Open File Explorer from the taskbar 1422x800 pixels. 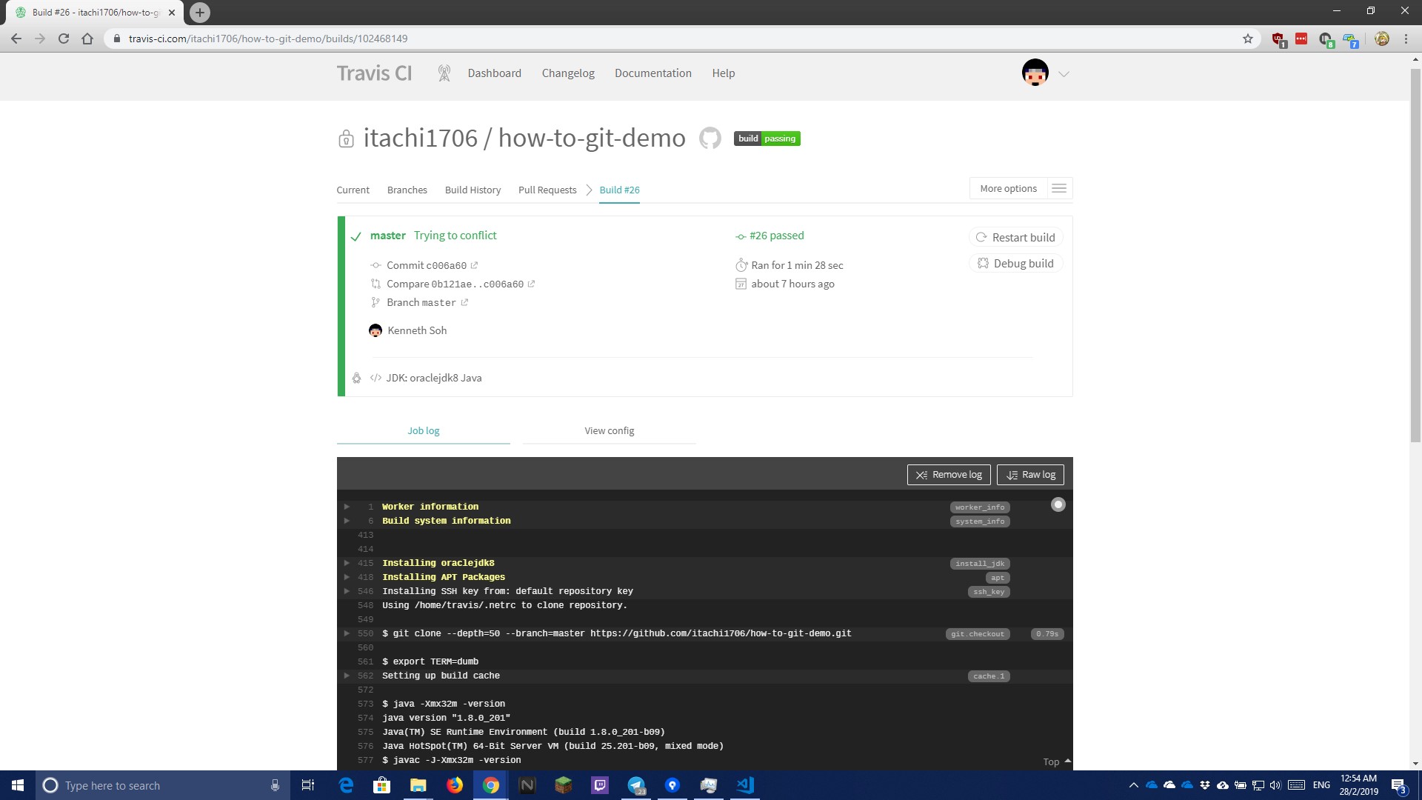[x=418, y=785]
